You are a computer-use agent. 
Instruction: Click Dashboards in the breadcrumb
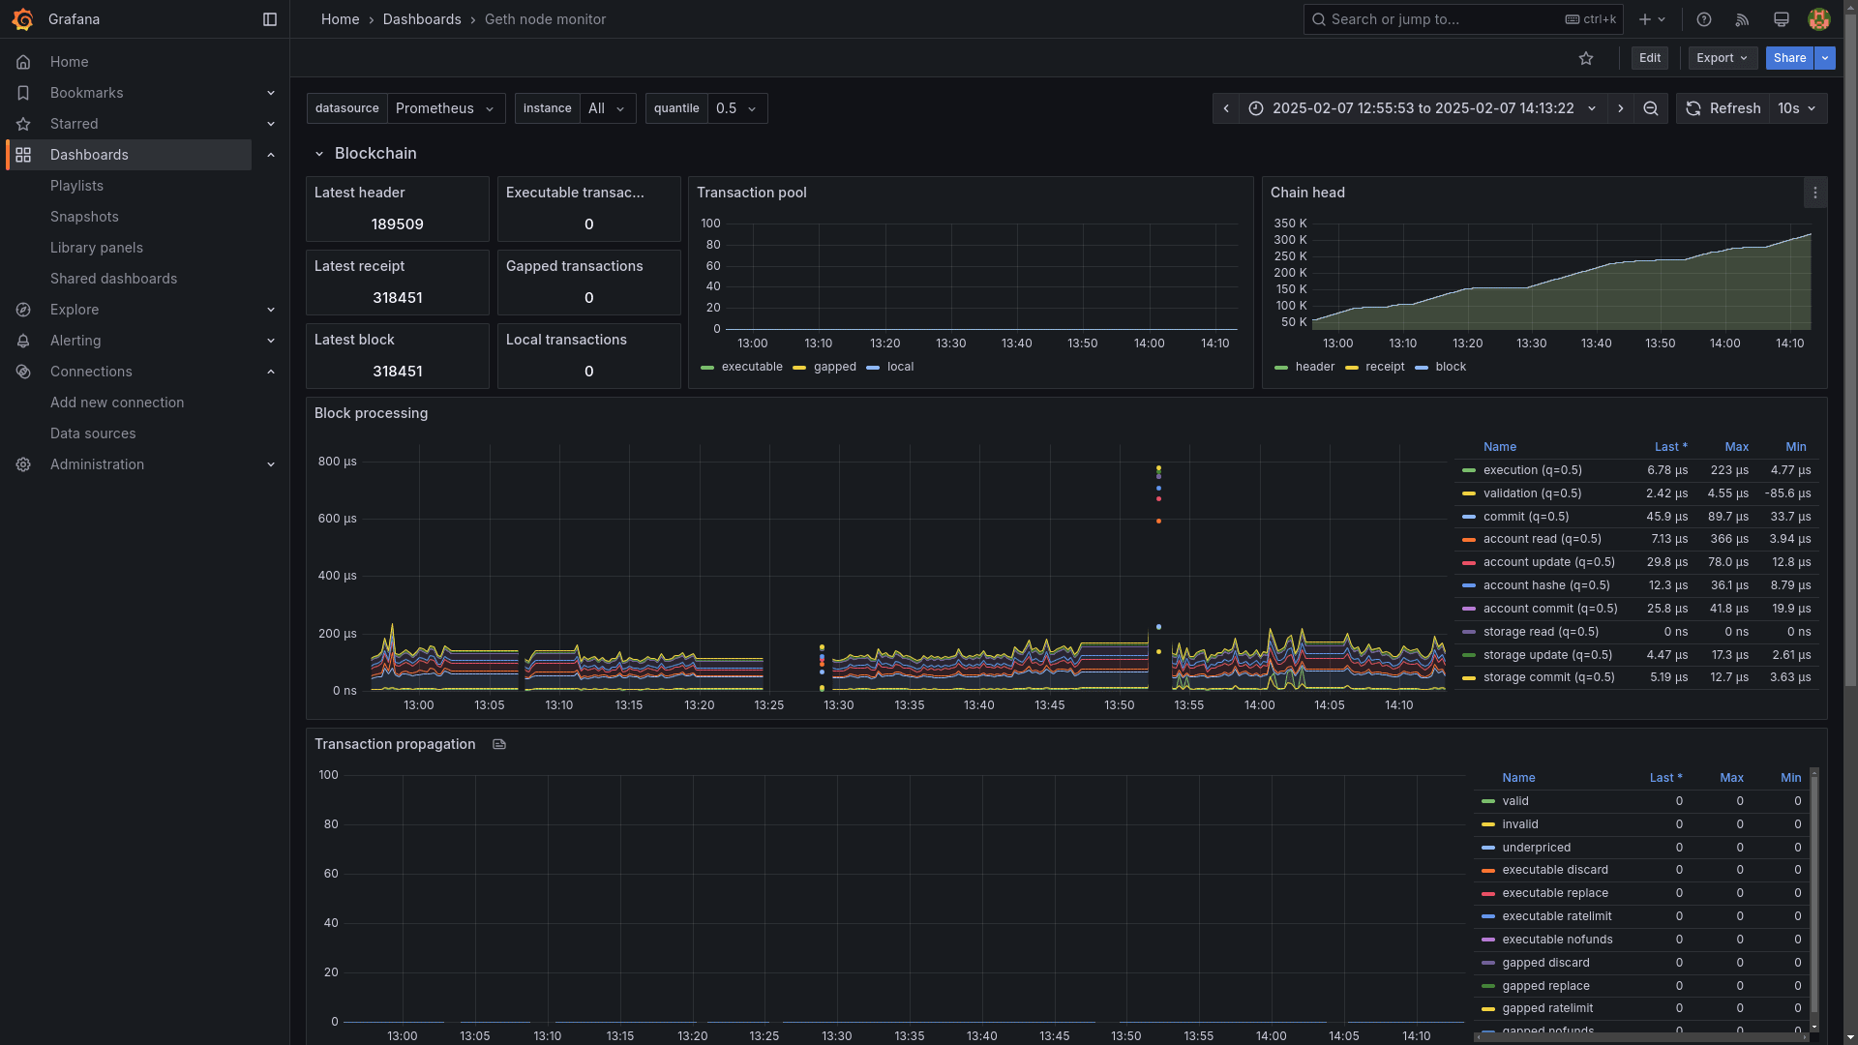pyautogui.click(x=422, y=19)
